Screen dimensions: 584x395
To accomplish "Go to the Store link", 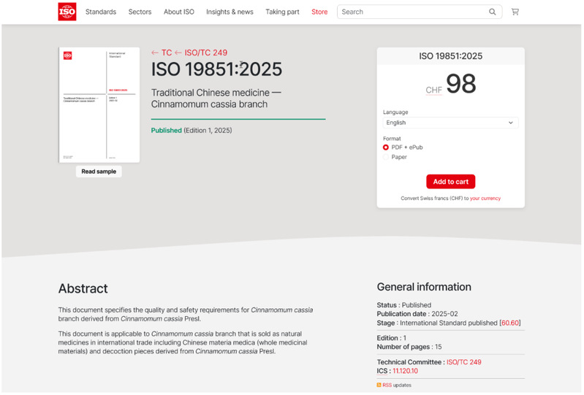I will pos(319,12).
